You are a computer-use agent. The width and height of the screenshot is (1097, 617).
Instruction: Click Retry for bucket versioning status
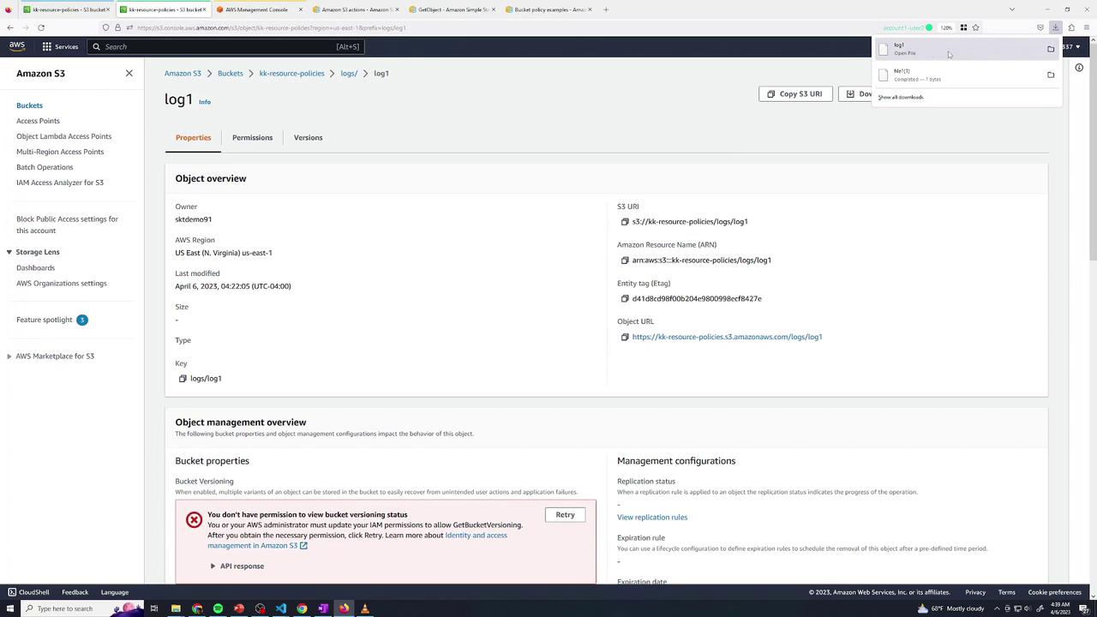565,515
